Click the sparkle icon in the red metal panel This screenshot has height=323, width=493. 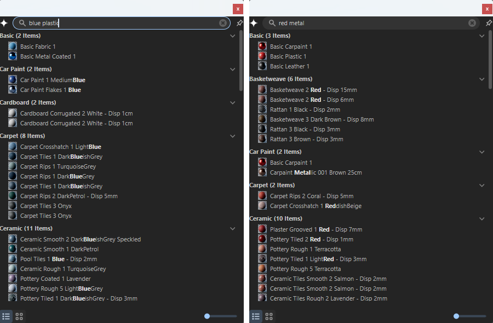tap(254, 24)
